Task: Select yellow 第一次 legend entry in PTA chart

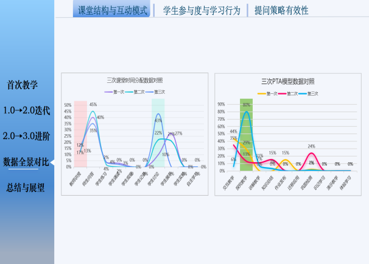Action: (267, 93)
